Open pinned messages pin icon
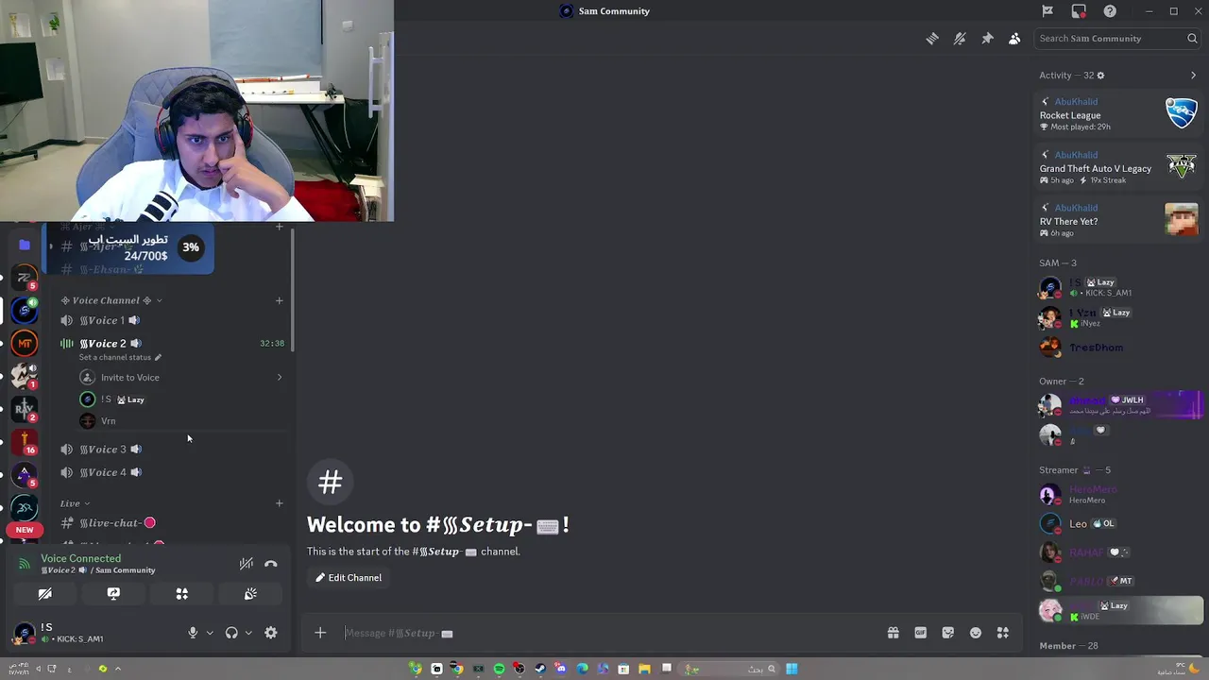1209x680 pixels. [x=987, y=39]
